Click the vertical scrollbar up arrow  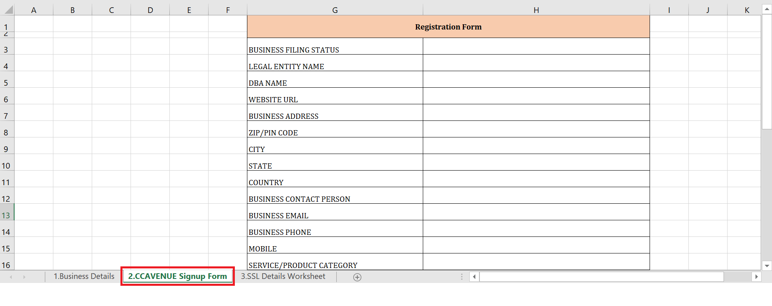[767, 9]
